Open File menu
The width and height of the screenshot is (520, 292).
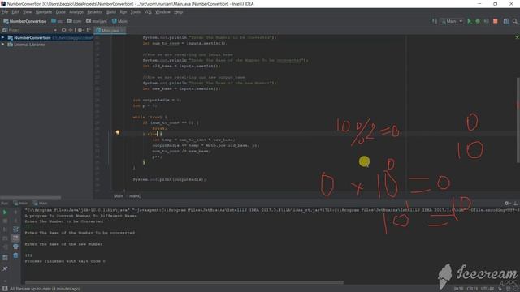(5, 12)
